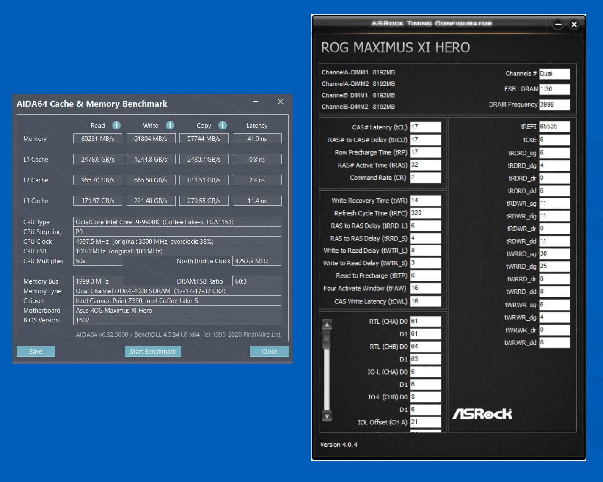Click the Memory Latency value 41.0 ns
The image size is (603, 482).
pos(257,138)
